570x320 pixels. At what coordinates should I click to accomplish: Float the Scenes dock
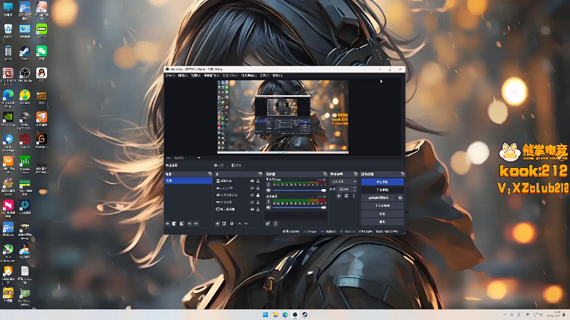click(x=209, y=174)
